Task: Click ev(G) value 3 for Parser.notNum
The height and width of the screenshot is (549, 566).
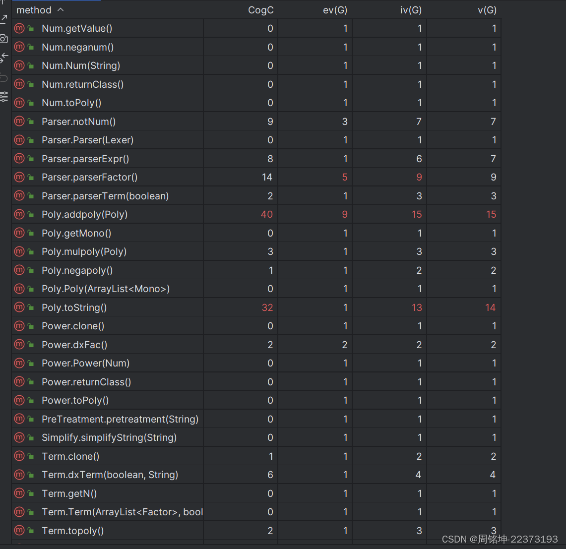Action: (345, 122)
